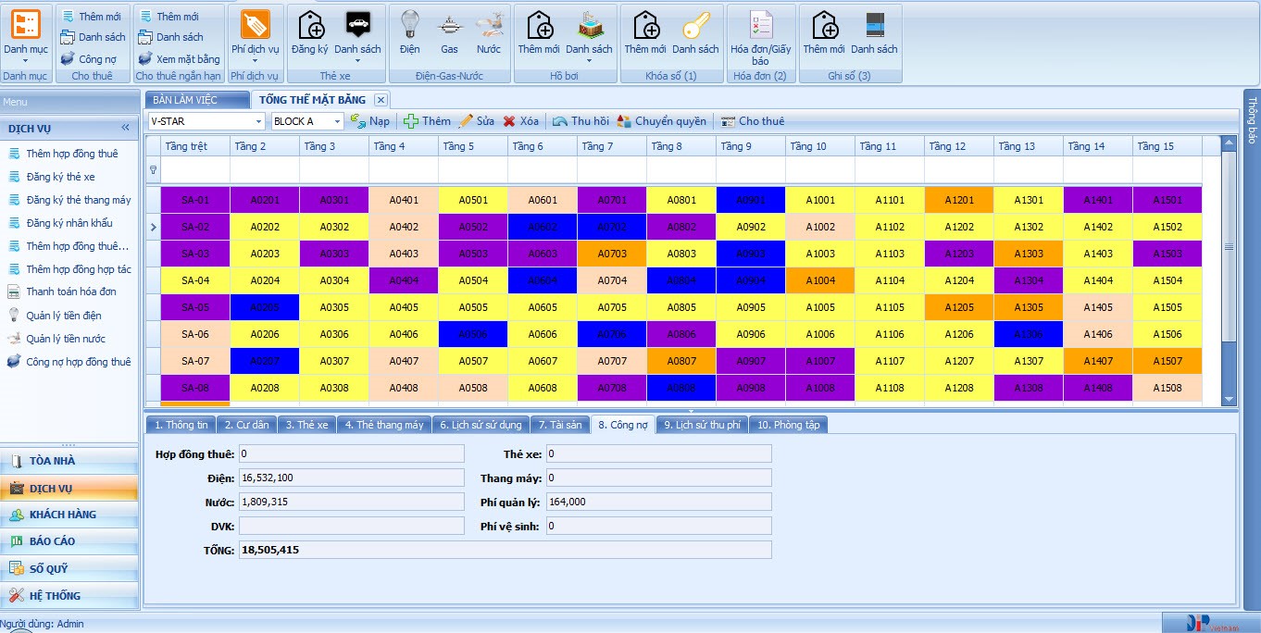Click the Quản lý tiền điện menu link
The image size is (1261, 633).
(64, 316)
